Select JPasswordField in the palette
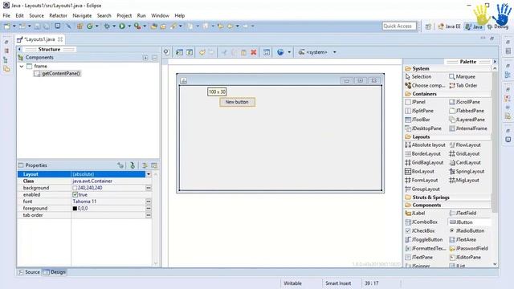Viewport: 514px width, 289px height. 468,248
